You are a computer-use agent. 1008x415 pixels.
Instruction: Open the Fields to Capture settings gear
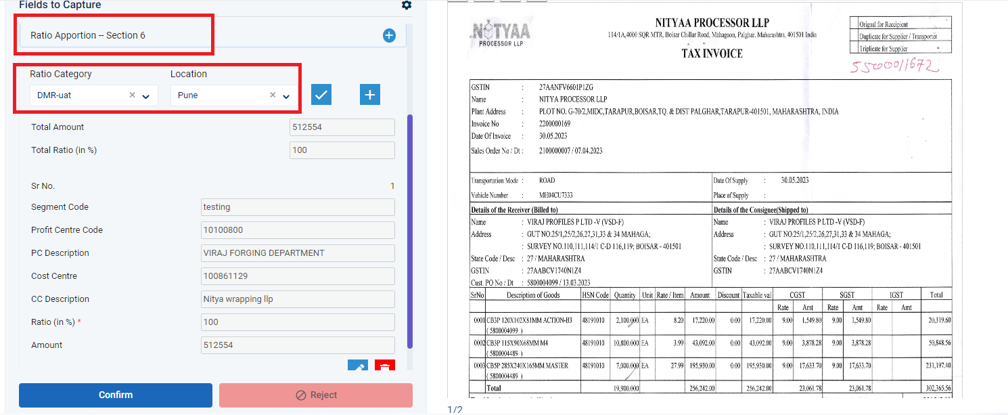(406, 5)
